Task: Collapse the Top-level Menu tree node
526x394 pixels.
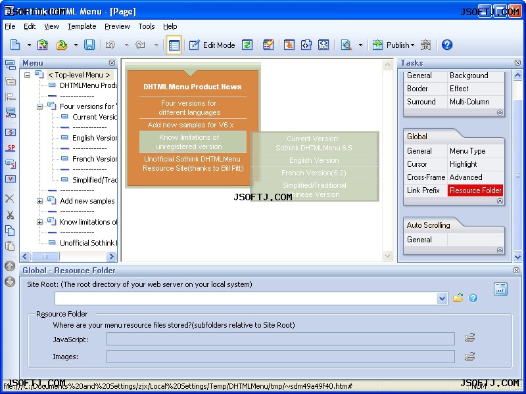Action: click(28, 75)
